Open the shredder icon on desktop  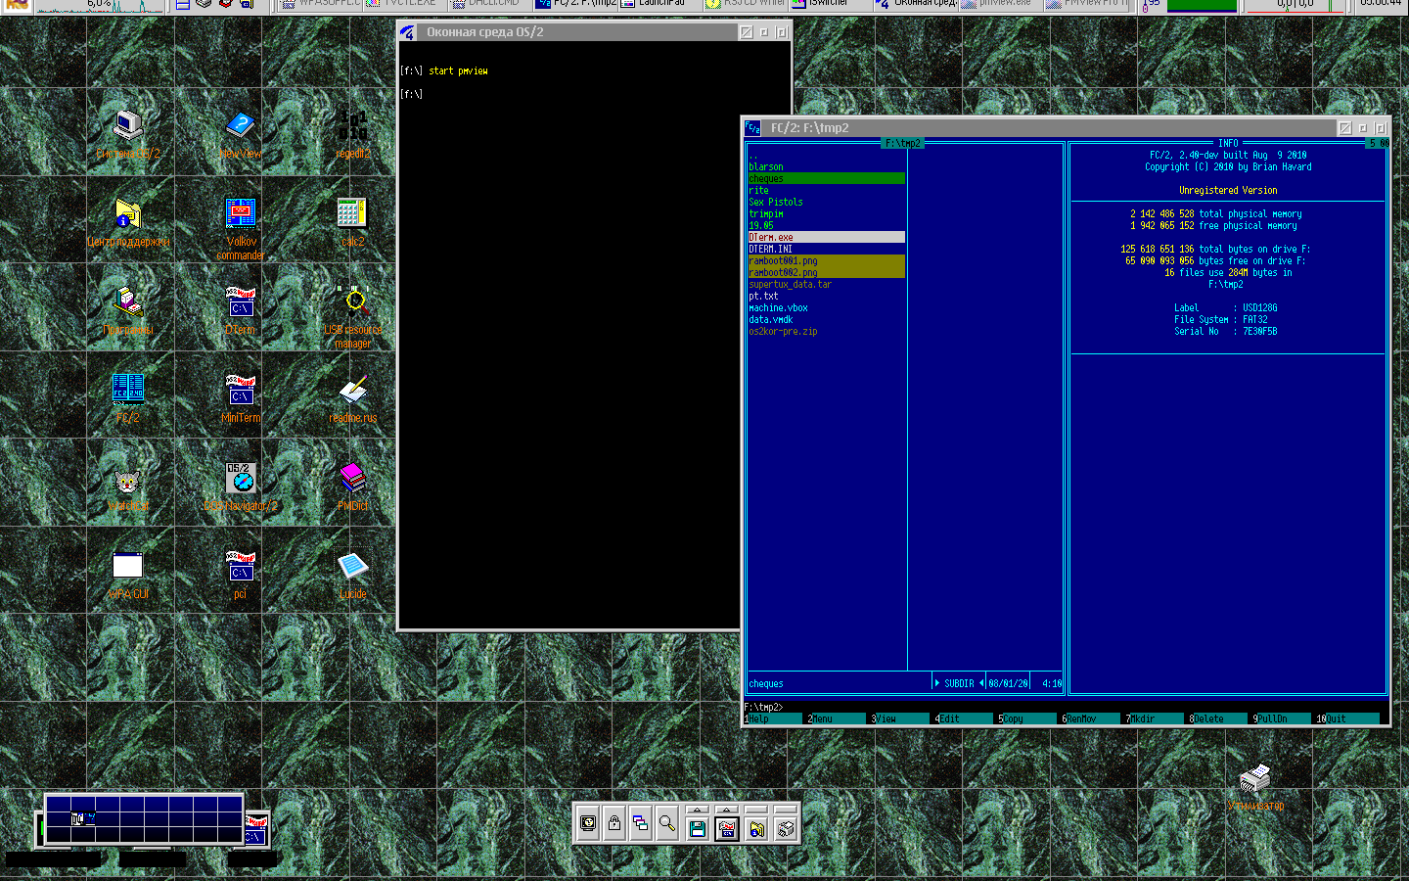(x=1254, y=779)
